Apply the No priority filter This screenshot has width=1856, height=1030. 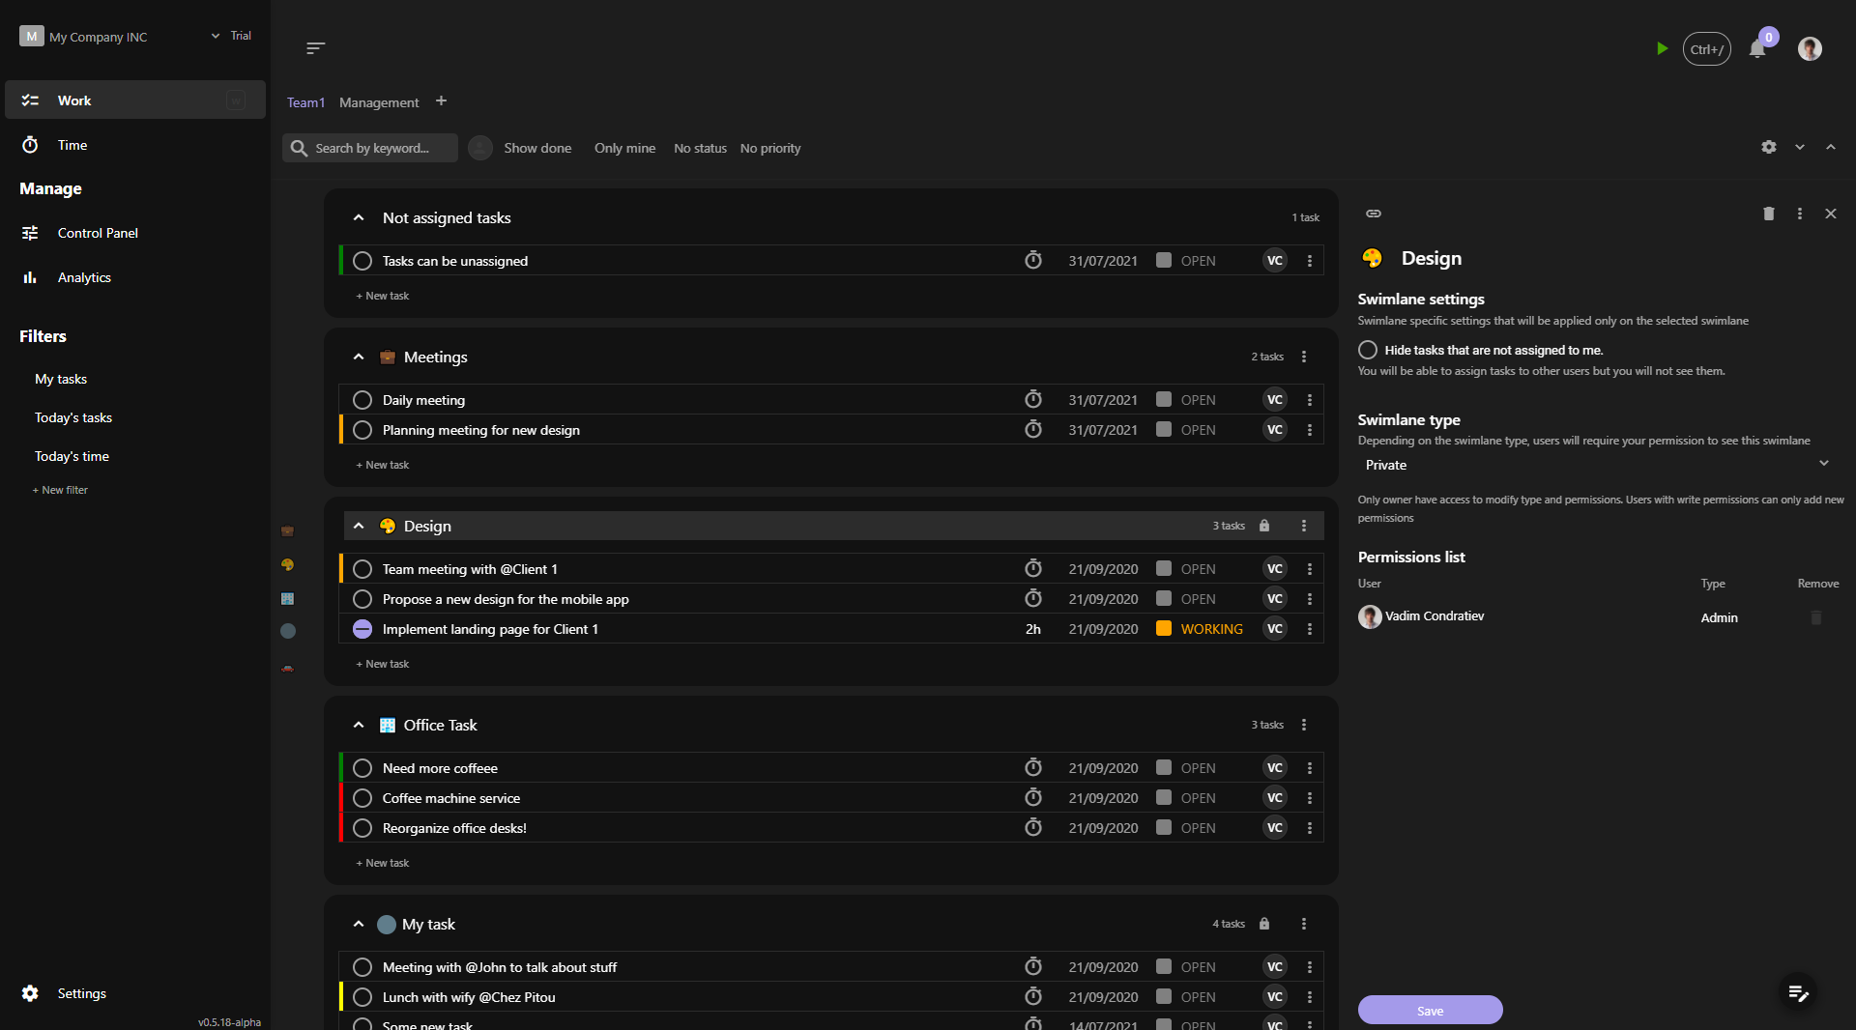point(770,148)
